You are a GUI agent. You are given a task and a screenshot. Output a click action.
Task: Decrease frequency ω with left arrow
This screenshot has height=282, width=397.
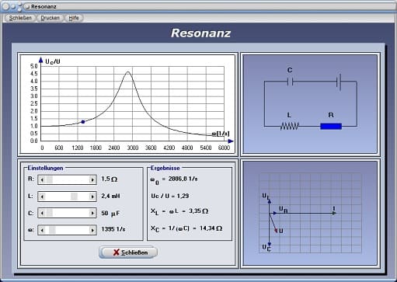pos(42,230)
